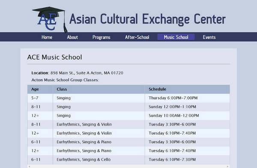The image size is (257, 168).
Task: Click the ACE Music School heading
Action: (x=54, y=57)
